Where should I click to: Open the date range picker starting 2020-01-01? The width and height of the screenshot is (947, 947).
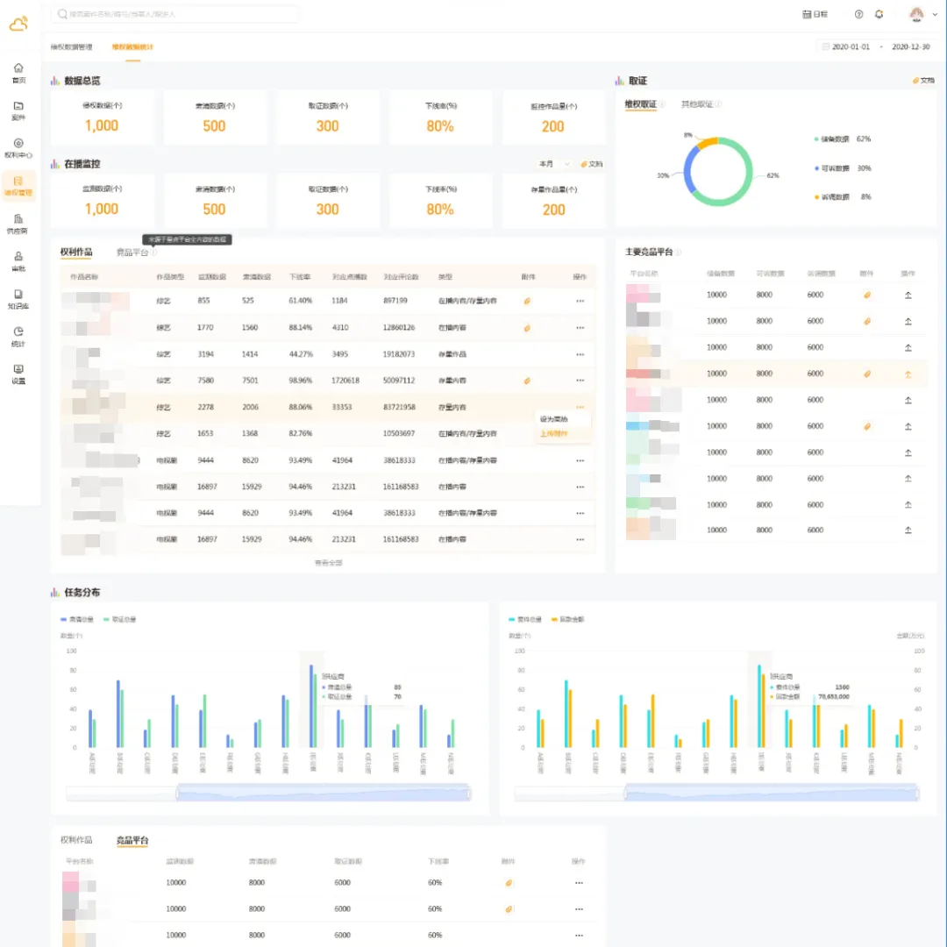click(850, 46)
